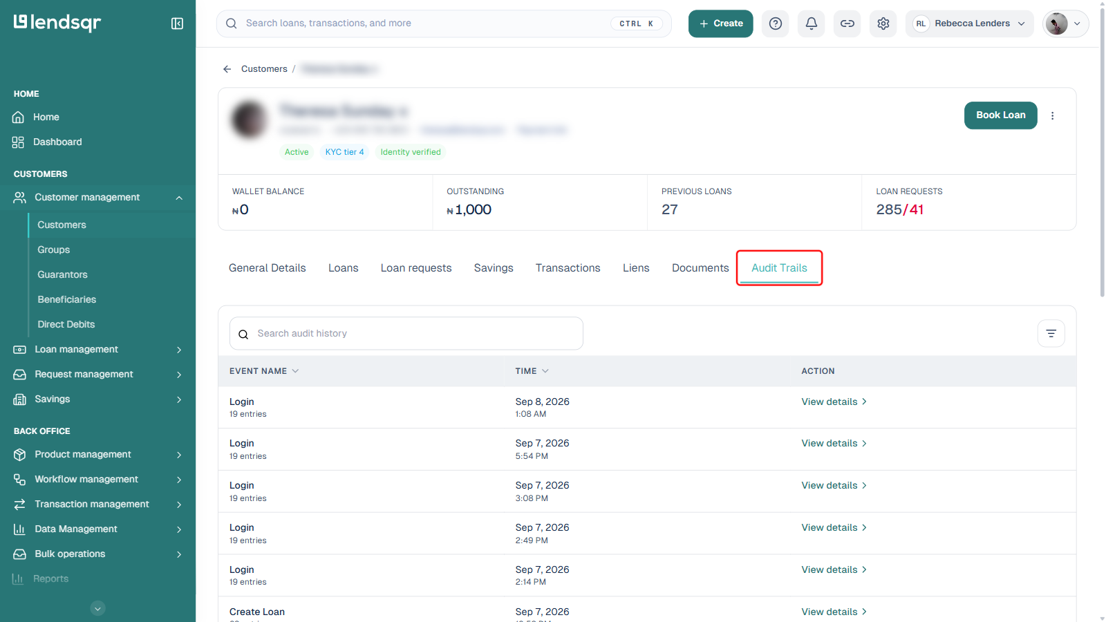This screenshot has width=1106, height=622.
Task: View details for 3:08 PM login
Action: click(x=834, y=486)
